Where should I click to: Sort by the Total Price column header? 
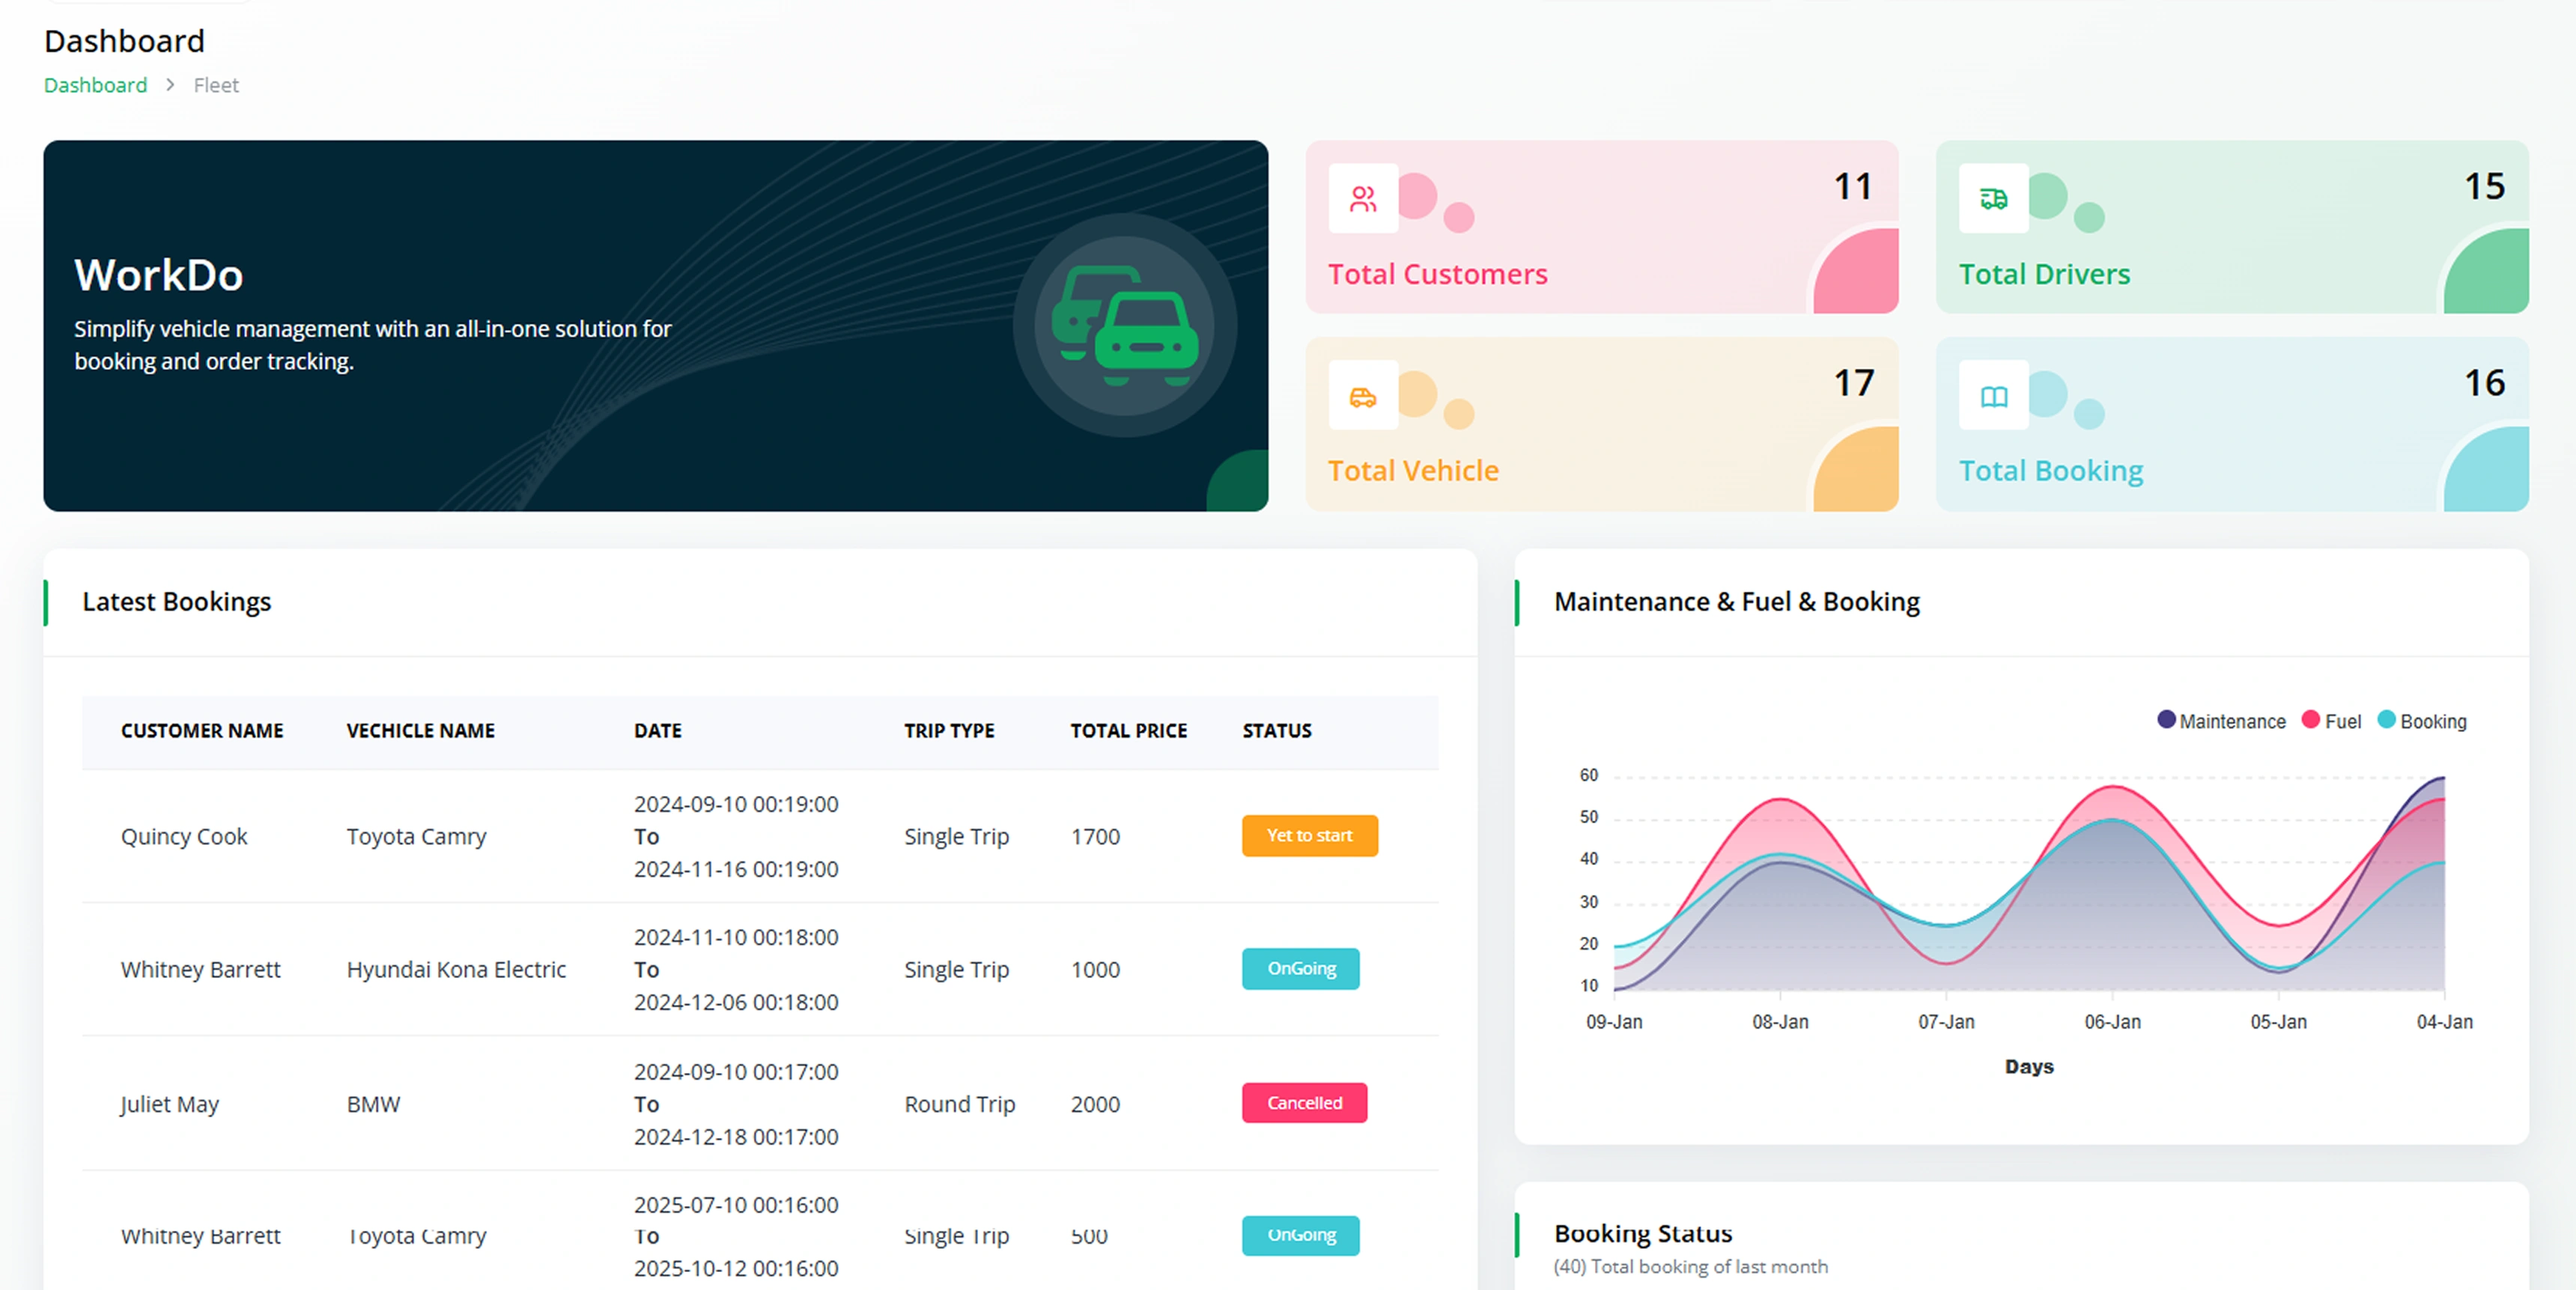pos(1128,730)
